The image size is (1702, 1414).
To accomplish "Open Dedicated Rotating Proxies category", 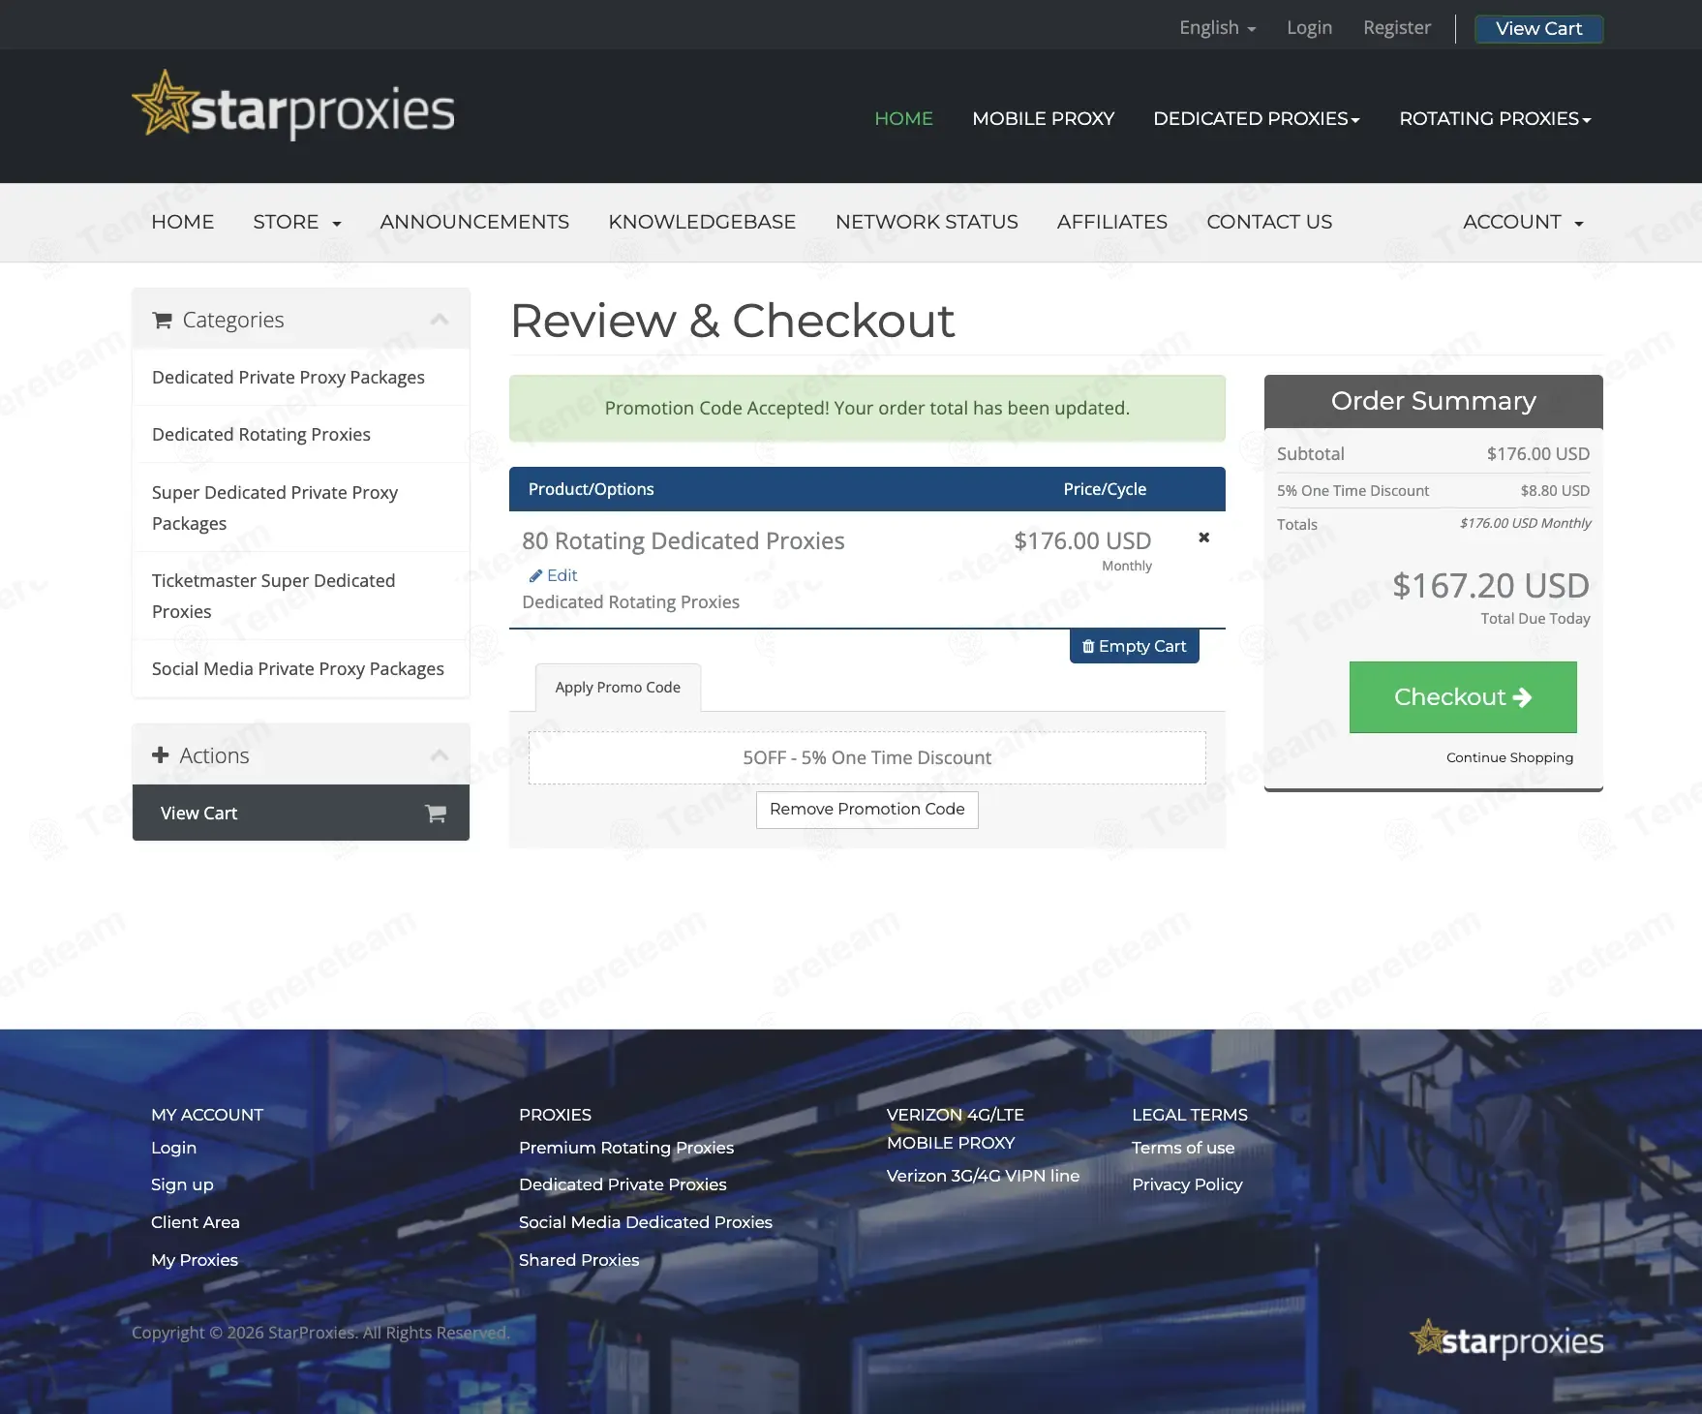I will [x=301, y=434].
